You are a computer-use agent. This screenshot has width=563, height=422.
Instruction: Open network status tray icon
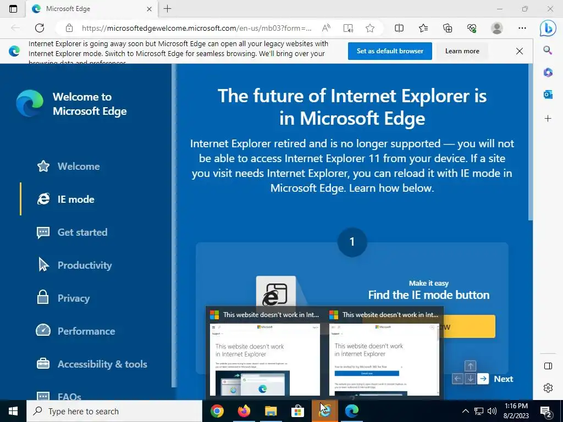tap(479, 411)
